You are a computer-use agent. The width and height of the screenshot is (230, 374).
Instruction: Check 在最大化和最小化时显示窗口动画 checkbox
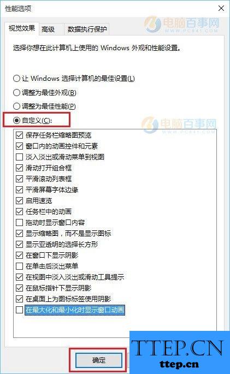pyautogui.click(x=19, y=310)
